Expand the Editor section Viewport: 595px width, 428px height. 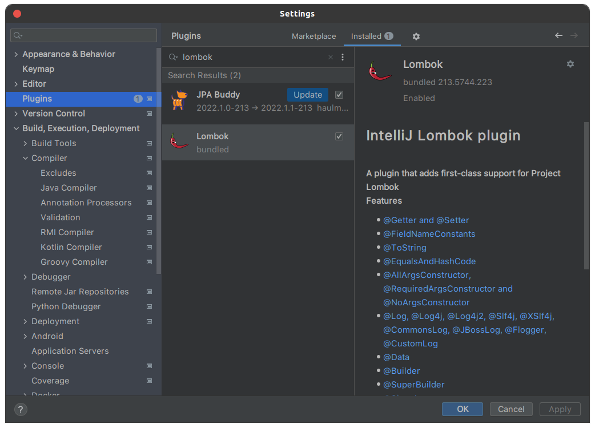click(16, 84)
